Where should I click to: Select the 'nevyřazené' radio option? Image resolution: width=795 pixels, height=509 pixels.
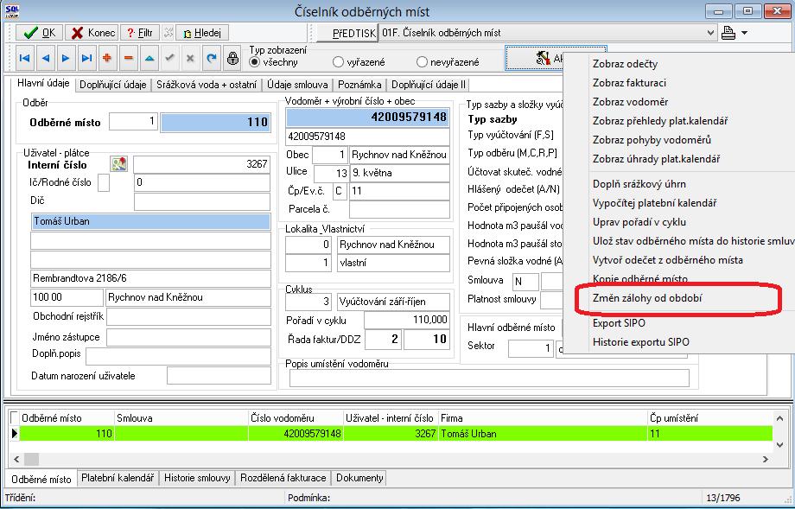422,62
